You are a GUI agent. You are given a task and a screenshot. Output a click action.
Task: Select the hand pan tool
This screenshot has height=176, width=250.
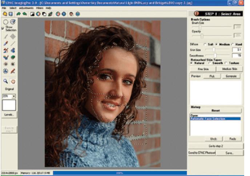click(13, 81)
